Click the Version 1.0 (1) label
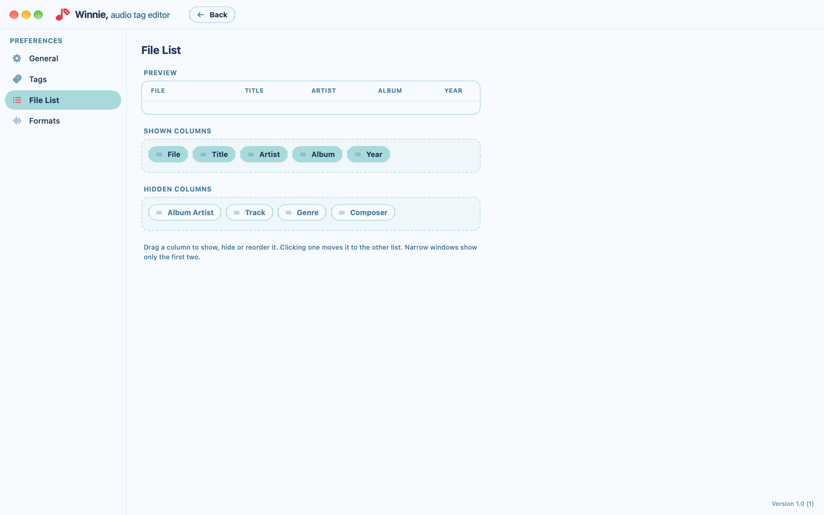Screen dimensions: 824x515 click(x=793, y=503)
